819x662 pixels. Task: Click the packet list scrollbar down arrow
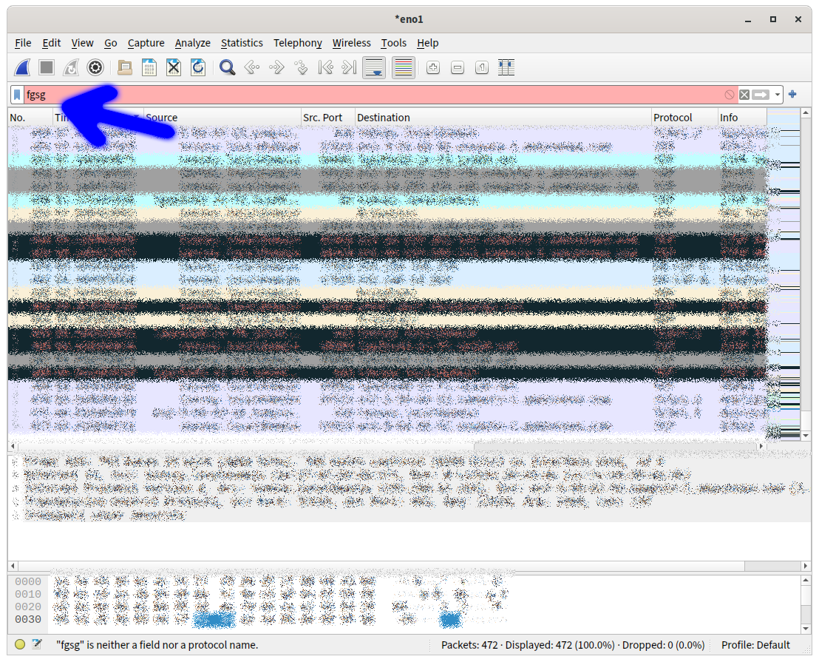(806, 435)
